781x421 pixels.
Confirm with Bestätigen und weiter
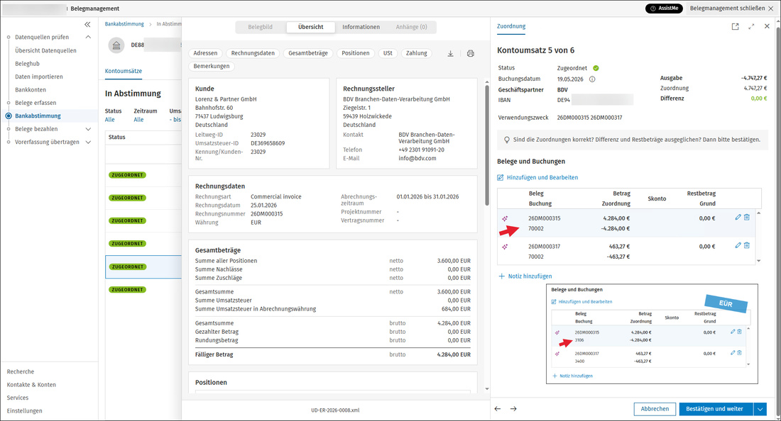click(716, 409)
